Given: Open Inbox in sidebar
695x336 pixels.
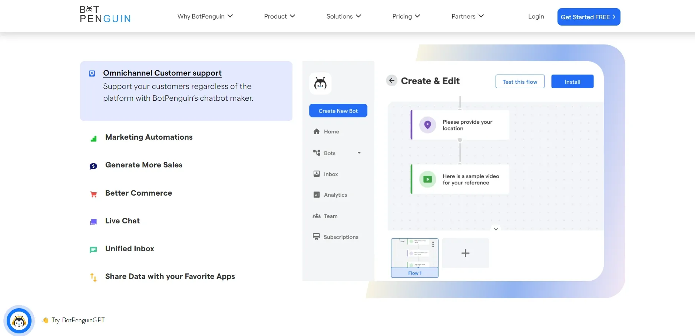Looking at the screenshot, I should 331,174.
